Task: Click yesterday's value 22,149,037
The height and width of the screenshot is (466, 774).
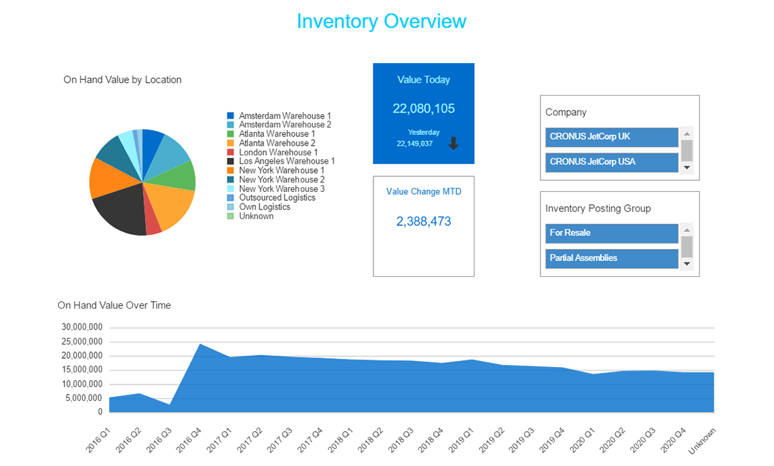Action: point(415,144)
